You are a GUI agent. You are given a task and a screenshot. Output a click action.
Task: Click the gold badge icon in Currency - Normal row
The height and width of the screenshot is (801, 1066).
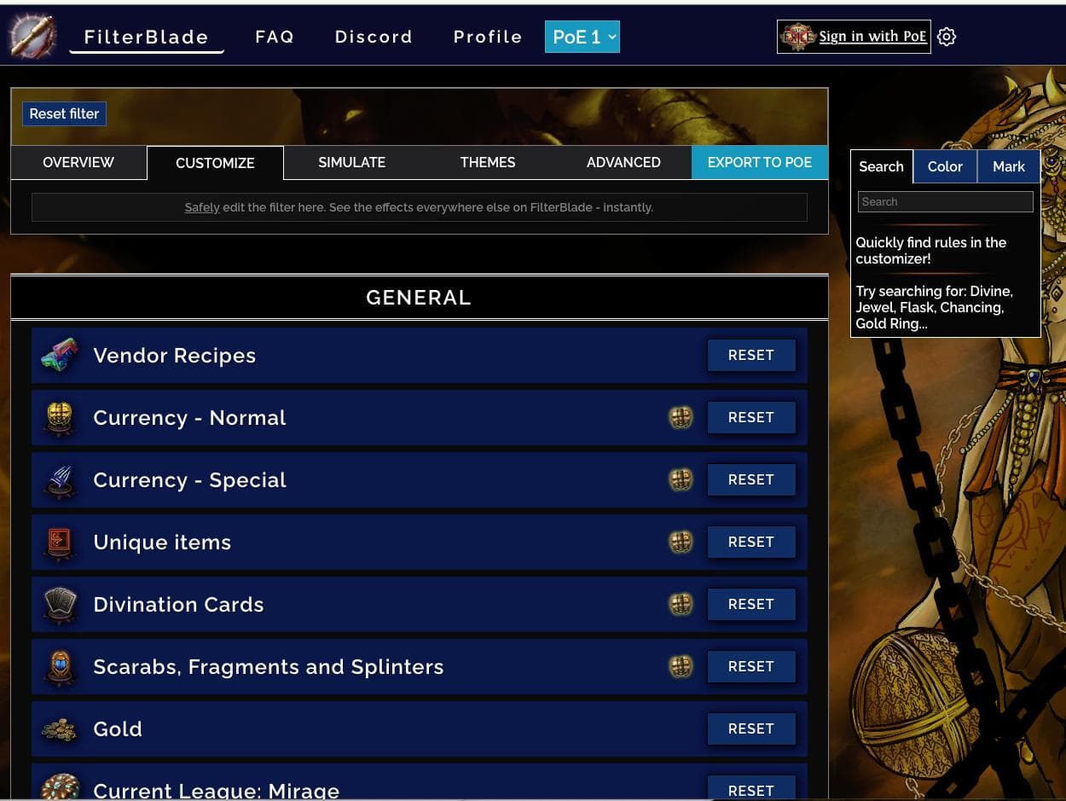(680, 417)
